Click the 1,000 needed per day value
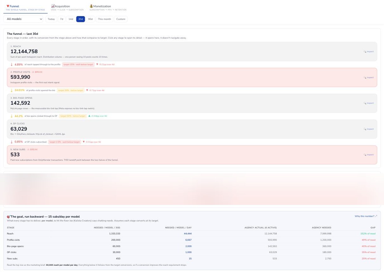Viewport: 384px width, 272px height. (188, 252)
